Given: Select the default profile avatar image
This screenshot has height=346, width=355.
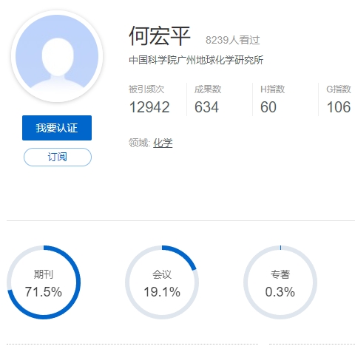Looking at the screenshot, I should pyautogui.click(x=57, y=56).
